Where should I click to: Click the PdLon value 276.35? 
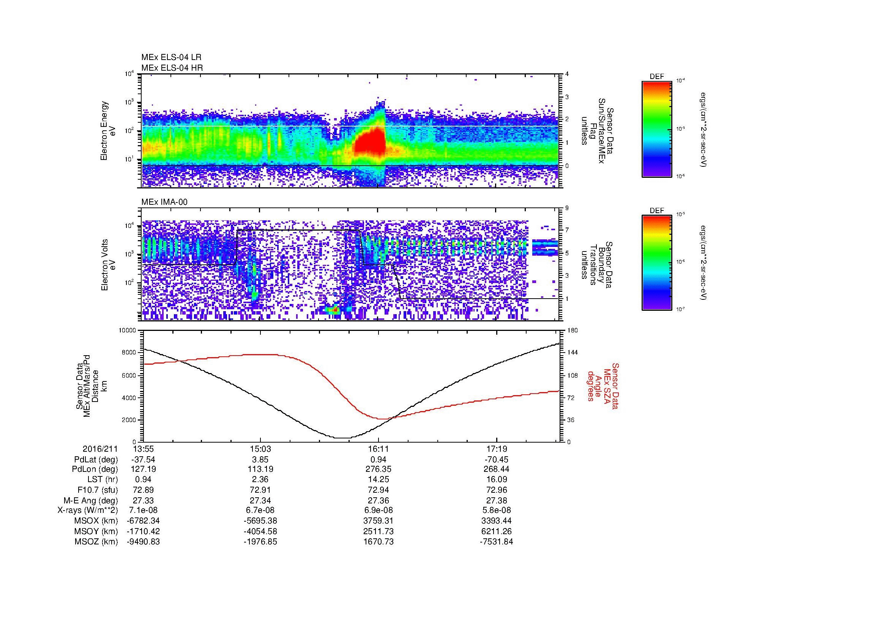[x=378, y=469]
